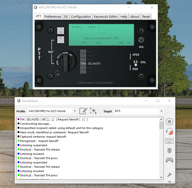This screenshot has width=192, height=188.
Task: Select 'Have result, identified as command' log line
Action: (x=54, y=132)
